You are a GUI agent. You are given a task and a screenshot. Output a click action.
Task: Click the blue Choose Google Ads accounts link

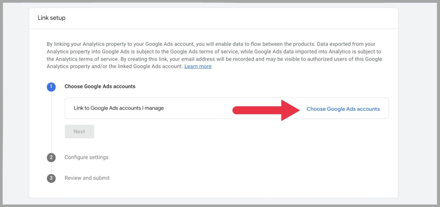click(343, 109)
